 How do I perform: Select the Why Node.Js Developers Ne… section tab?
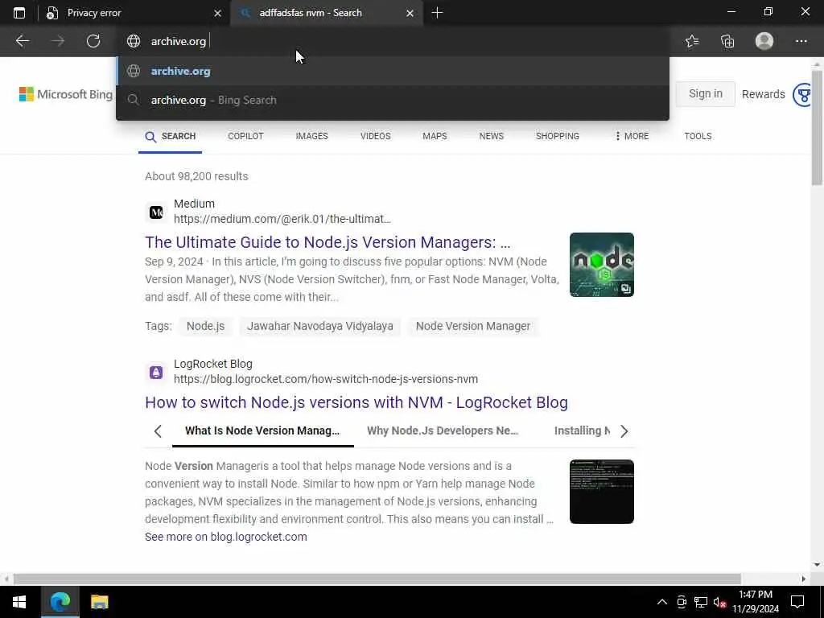click(x=443, y=431)
